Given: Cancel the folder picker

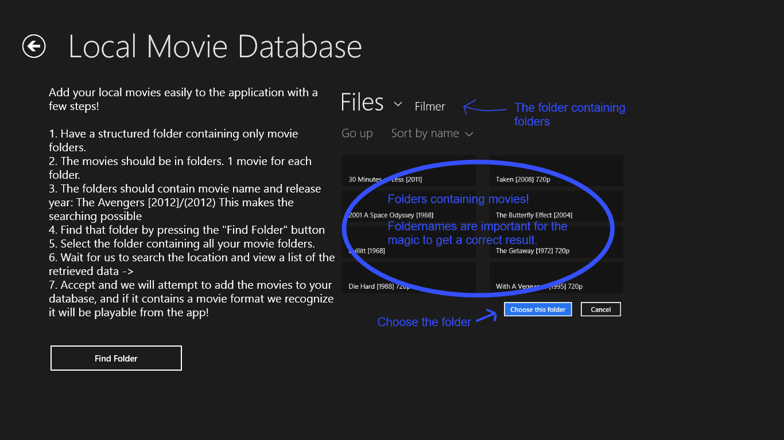Looking at the screenshot, I should click(x=600, y=309).
